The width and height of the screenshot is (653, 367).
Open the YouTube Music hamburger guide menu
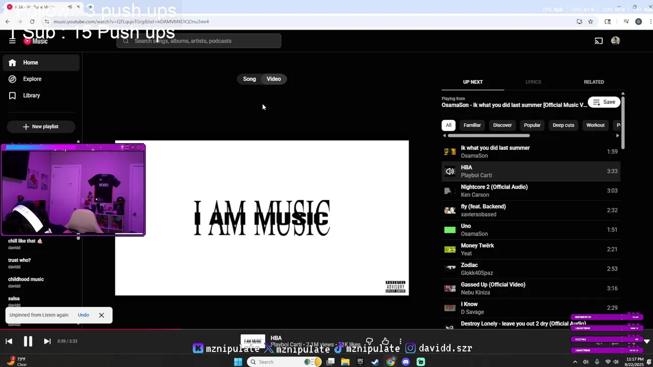(x=12, y=41)
